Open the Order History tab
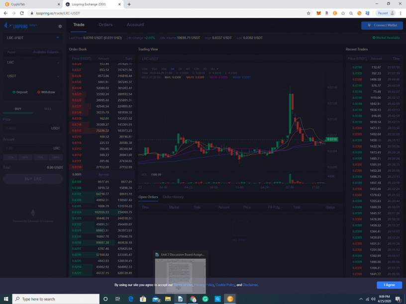 pos(173,197)
